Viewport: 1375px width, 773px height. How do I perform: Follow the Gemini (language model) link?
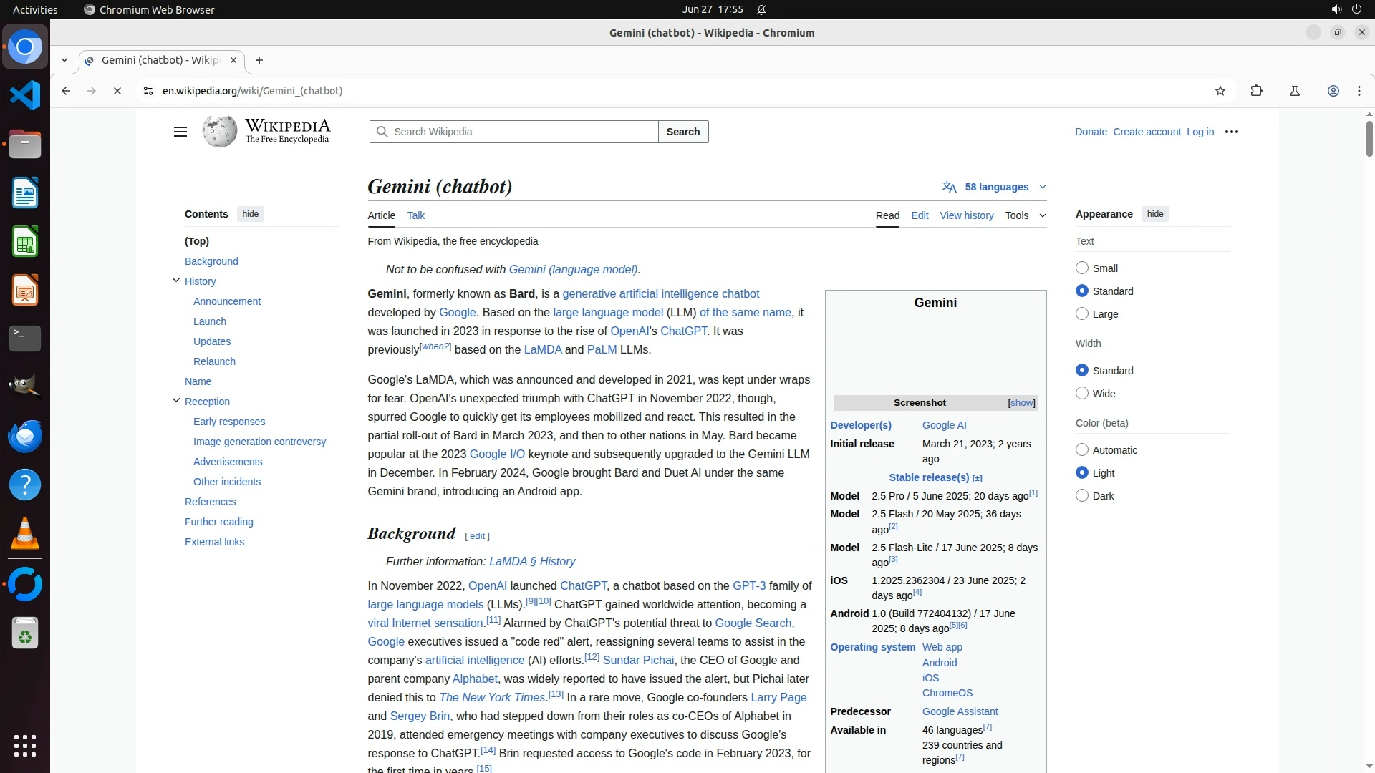(572, 270)
